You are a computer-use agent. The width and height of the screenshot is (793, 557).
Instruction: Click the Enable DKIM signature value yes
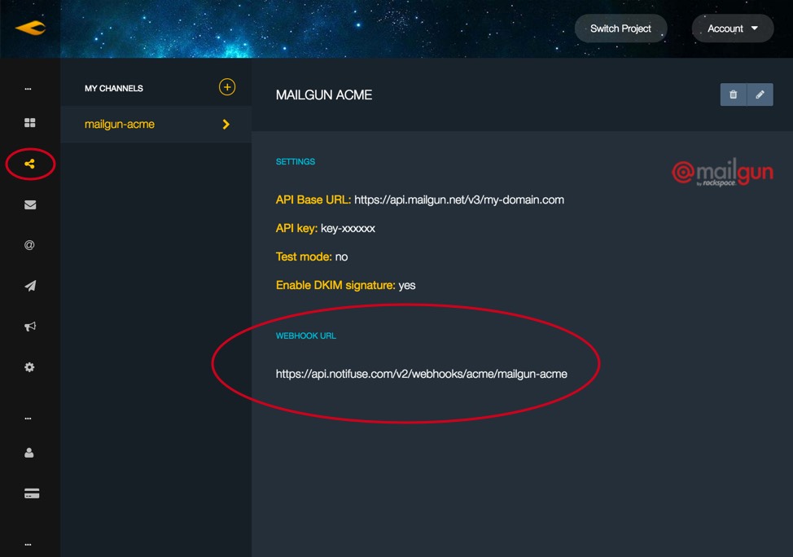pyautogui.click(x=407, y=285)
